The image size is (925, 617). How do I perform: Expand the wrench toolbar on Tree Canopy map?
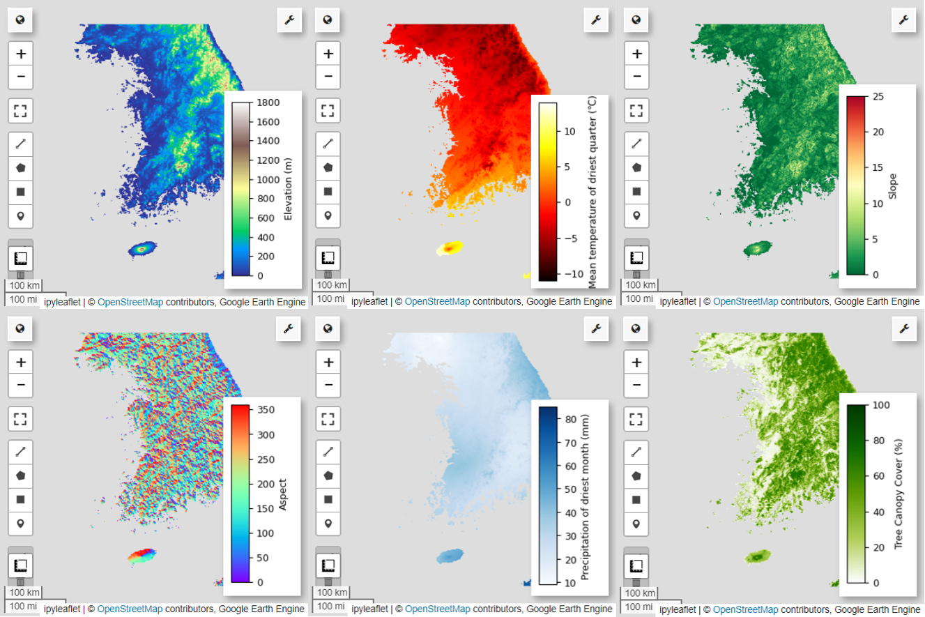904,328
